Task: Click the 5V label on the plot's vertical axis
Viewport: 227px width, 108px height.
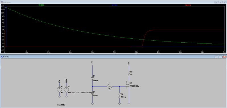Action: point(3,30)
